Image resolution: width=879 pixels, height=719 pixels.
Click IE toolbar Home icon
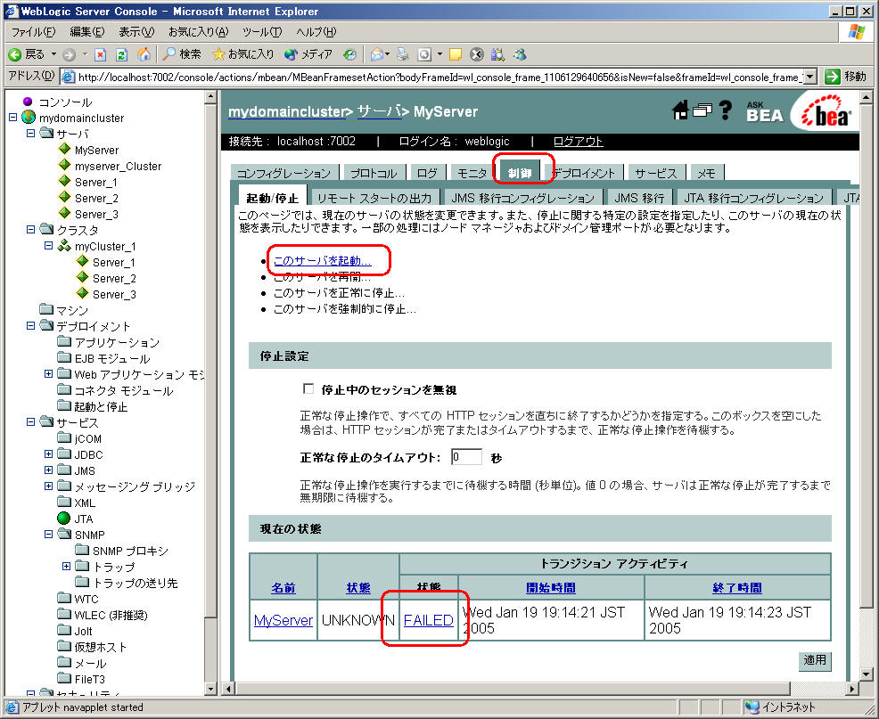coord(144,54)
